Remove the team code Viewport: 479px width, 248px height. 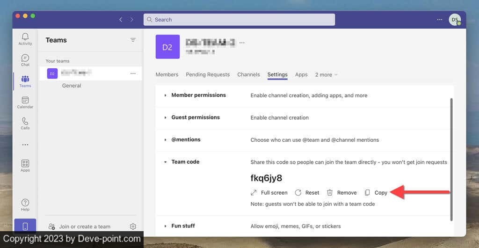coord(341,193)
